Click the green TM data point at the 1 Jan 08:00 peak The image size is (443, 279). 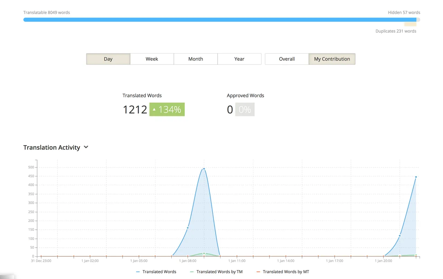pos(204,253)
